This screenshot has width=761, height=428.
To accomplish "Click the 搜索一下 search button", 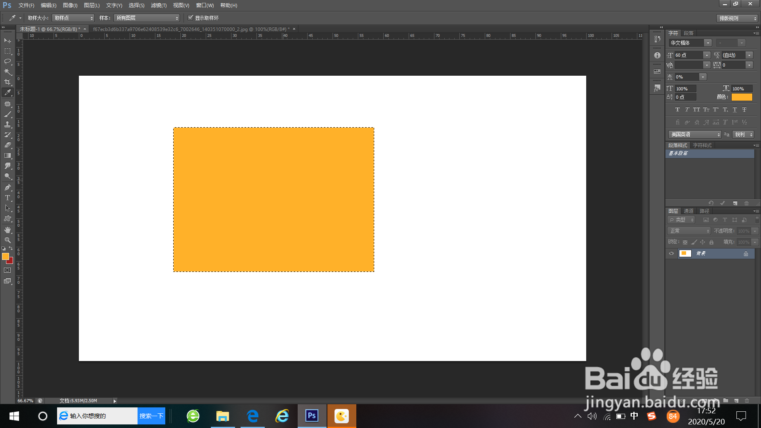I will point(151,416).
